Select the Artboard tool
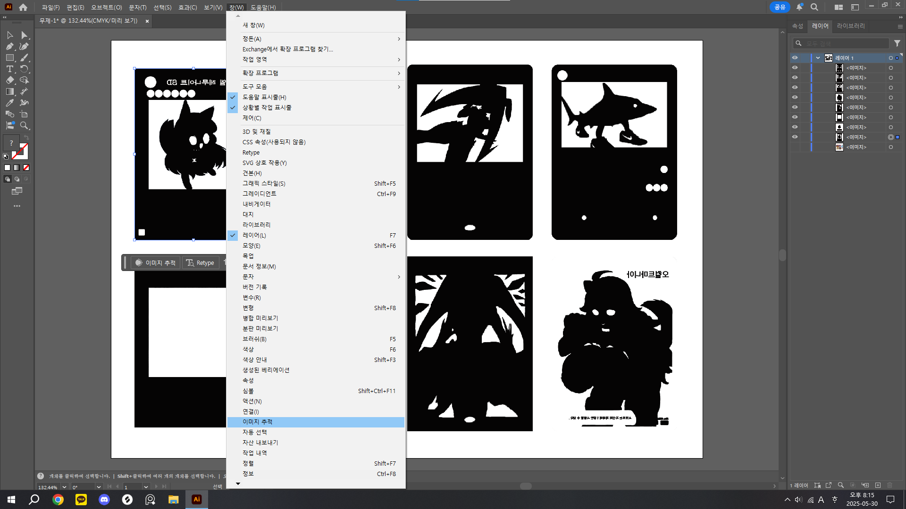Viewport: 906px width, 509px height. [x=25, y=115]
